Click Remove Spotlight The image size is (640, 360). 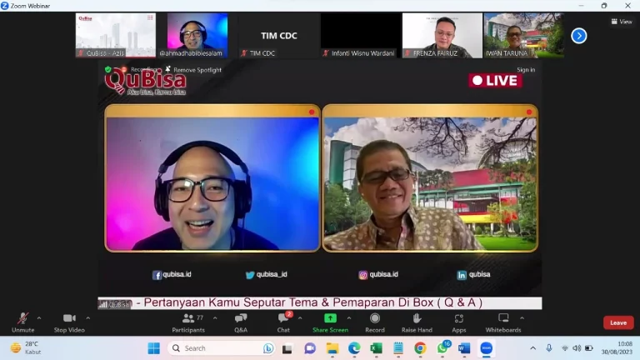[193, 70]
